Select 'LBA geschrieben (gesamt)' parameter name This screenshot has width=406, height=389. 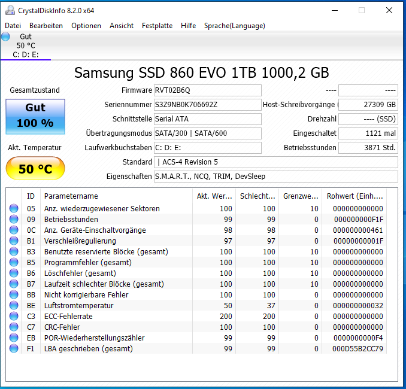point(88,349)
